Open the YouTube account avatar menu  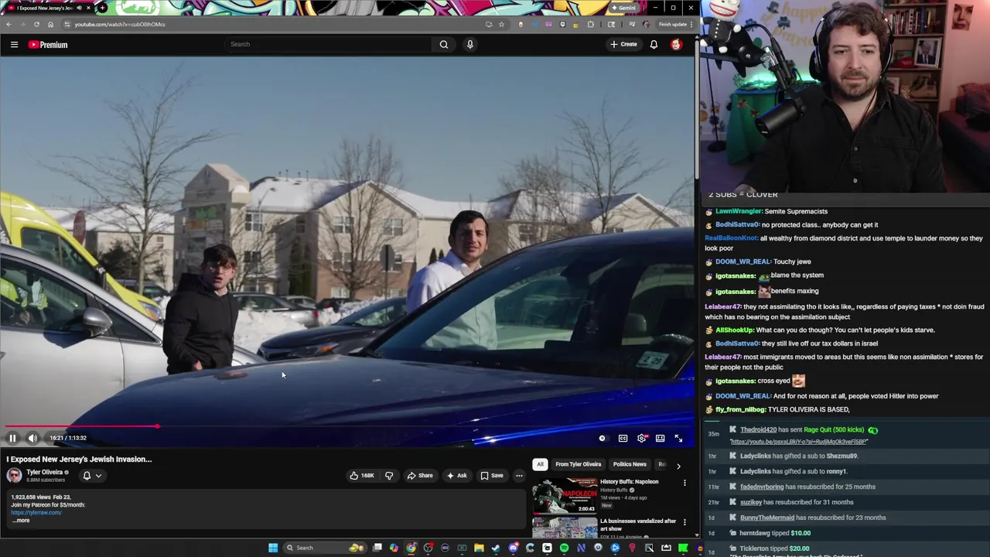tap(676, 45)
